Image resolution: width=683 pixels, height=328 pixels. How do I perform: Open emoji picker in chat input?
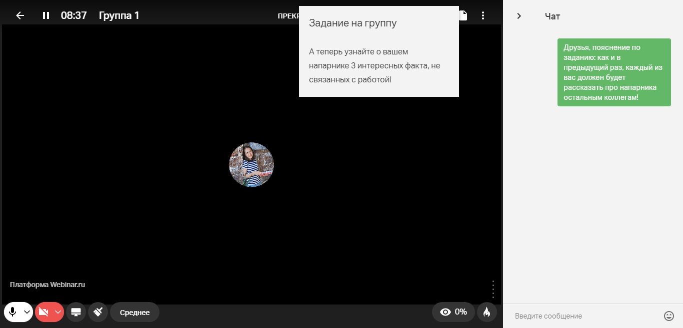[x=668, y=316]
